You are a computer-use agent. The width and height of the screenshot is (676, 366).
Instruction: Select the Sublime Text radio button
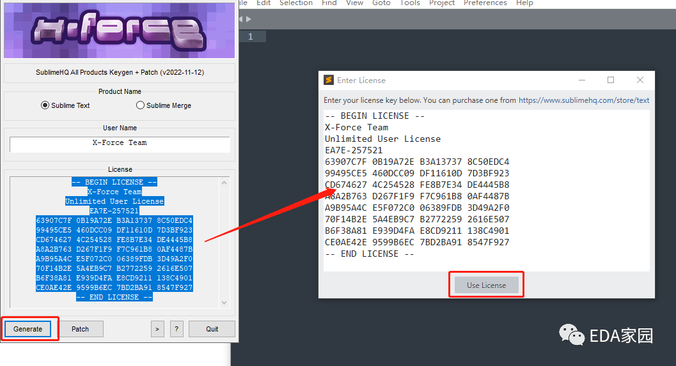(x=45, y=105)
